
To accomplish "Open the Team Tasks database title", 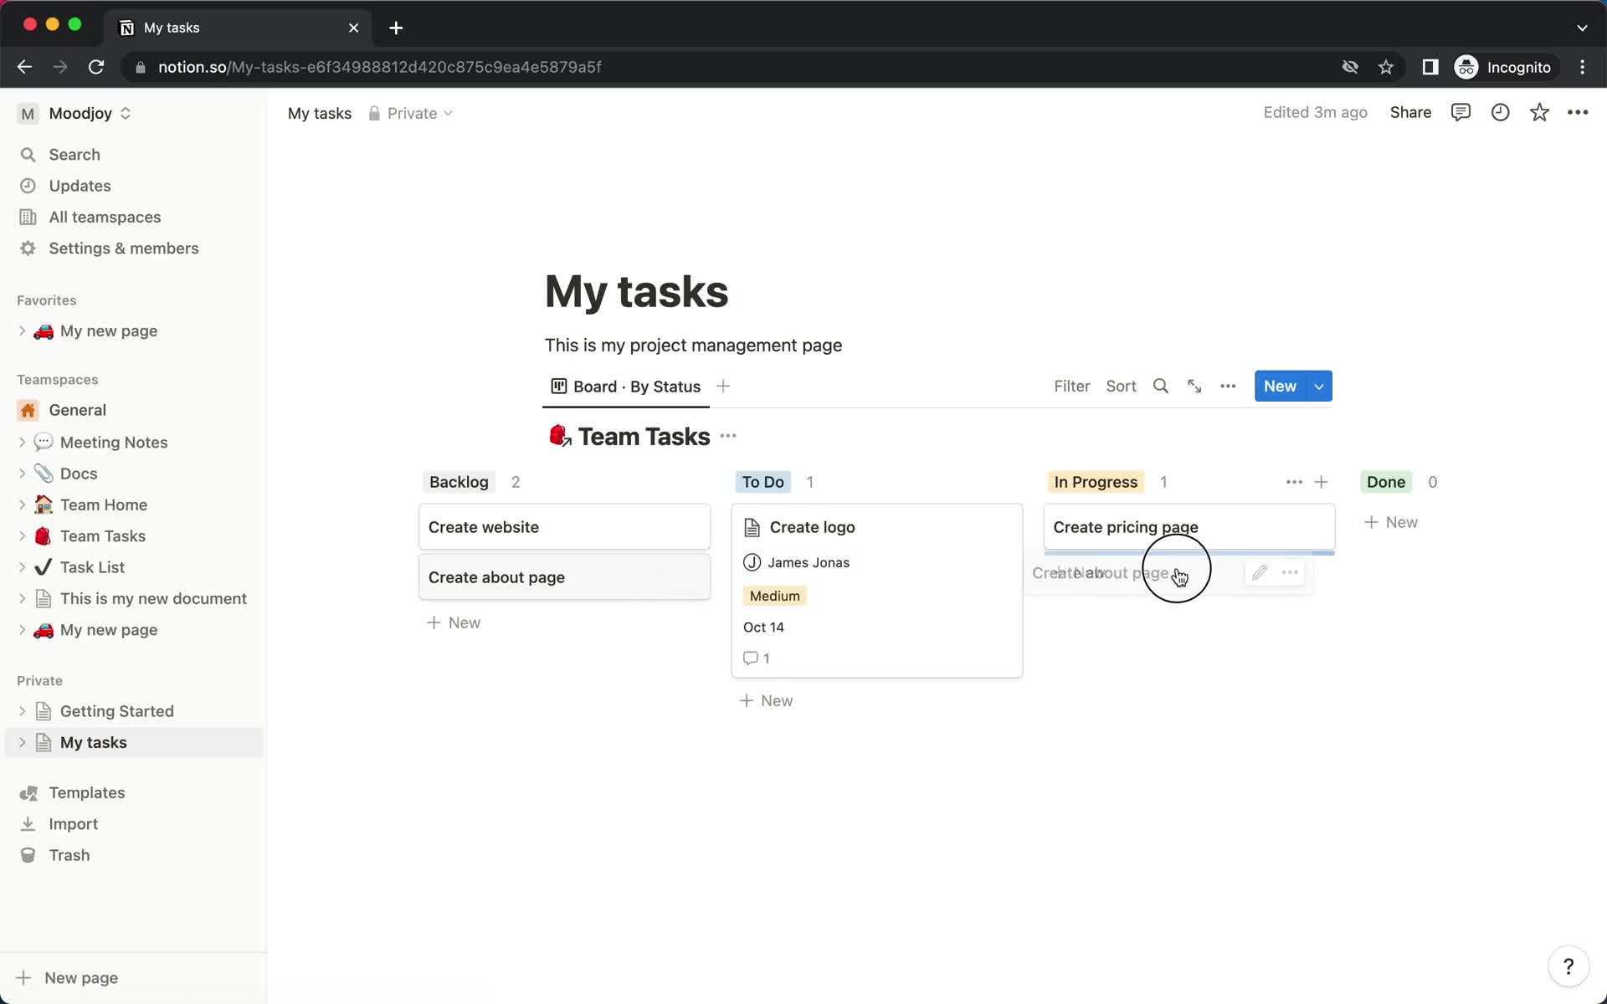I will pyautogui.click(x=644, y=436).
